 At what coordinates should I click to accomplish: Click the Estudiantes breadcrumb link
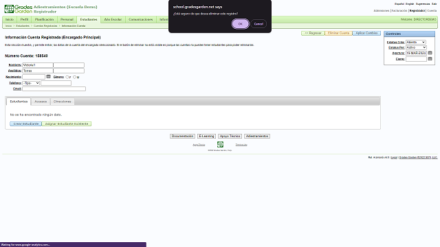[x=23, y=26]
